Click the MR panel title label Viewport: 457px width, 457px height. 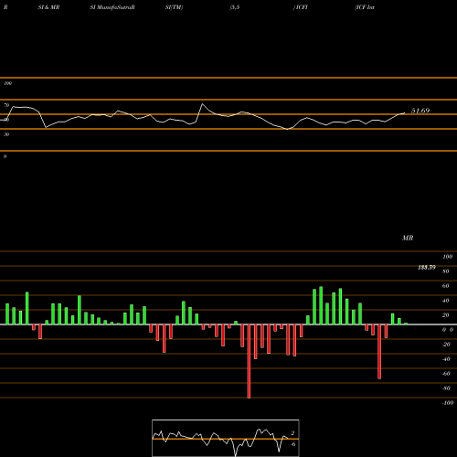click(408, 238)
